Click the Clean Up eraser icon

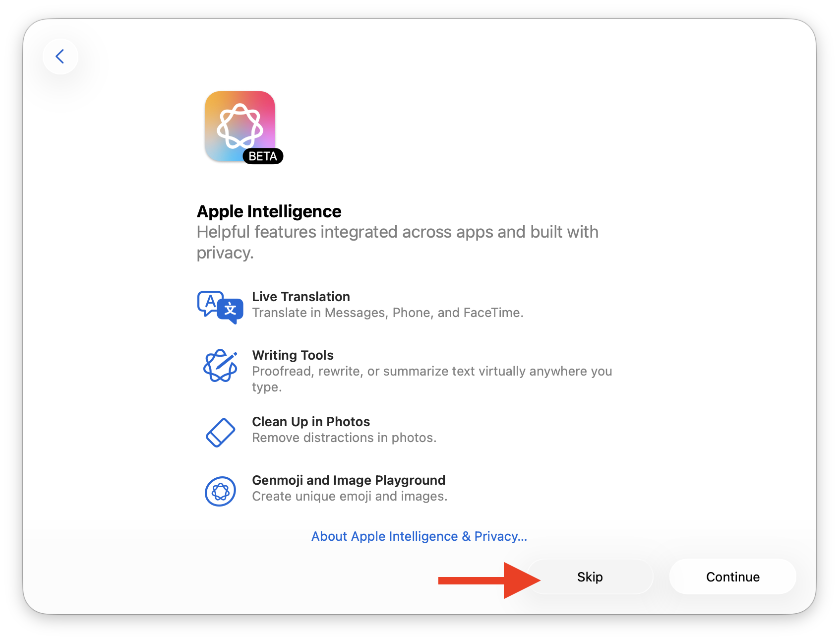point(220,432)
